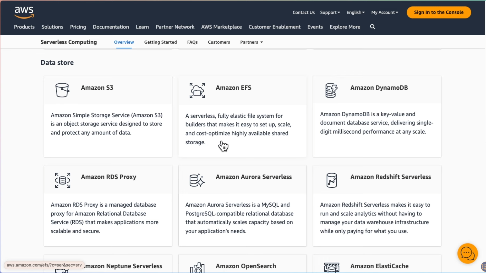Open the Documentation menu
Screen dimensions: 486x273
111,27
